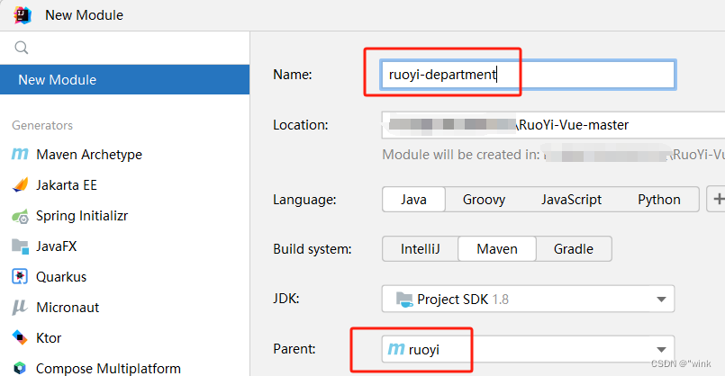Screen dimensions: 725x376
Task: Select the New Module list item
Action: [125, 79]
